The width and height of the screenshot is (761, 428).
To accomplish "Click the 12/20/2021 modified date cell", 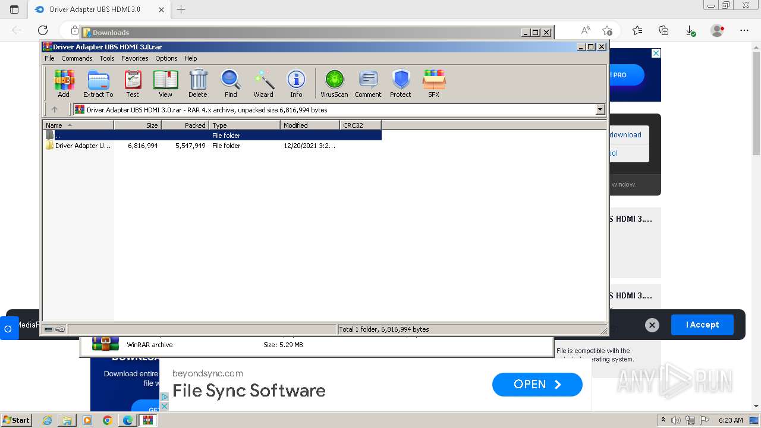I will click(x=309, y=146).
